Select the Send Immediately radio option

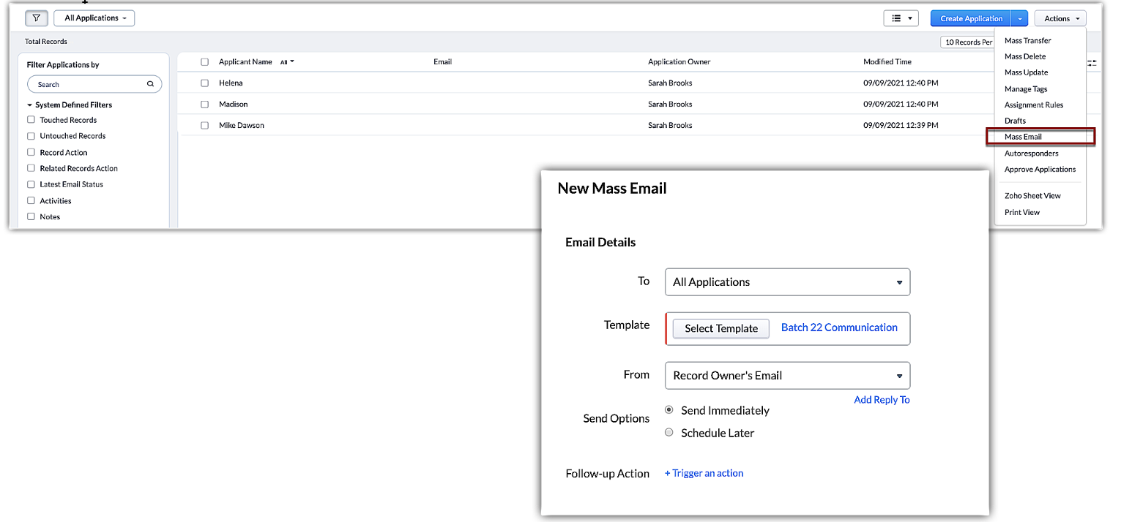(x=669, y=410)
